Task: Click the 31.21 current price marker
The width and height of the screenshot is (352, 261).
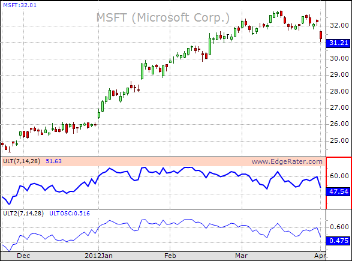Action: [x=338, y=43]
